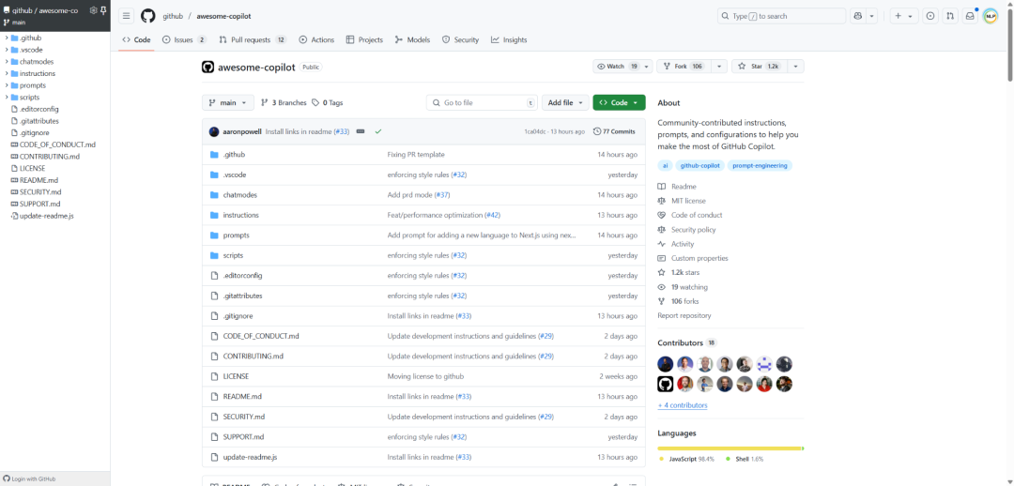
Task: Click file icon beside update-readme.js row
Action: click(x=215, y=457)
